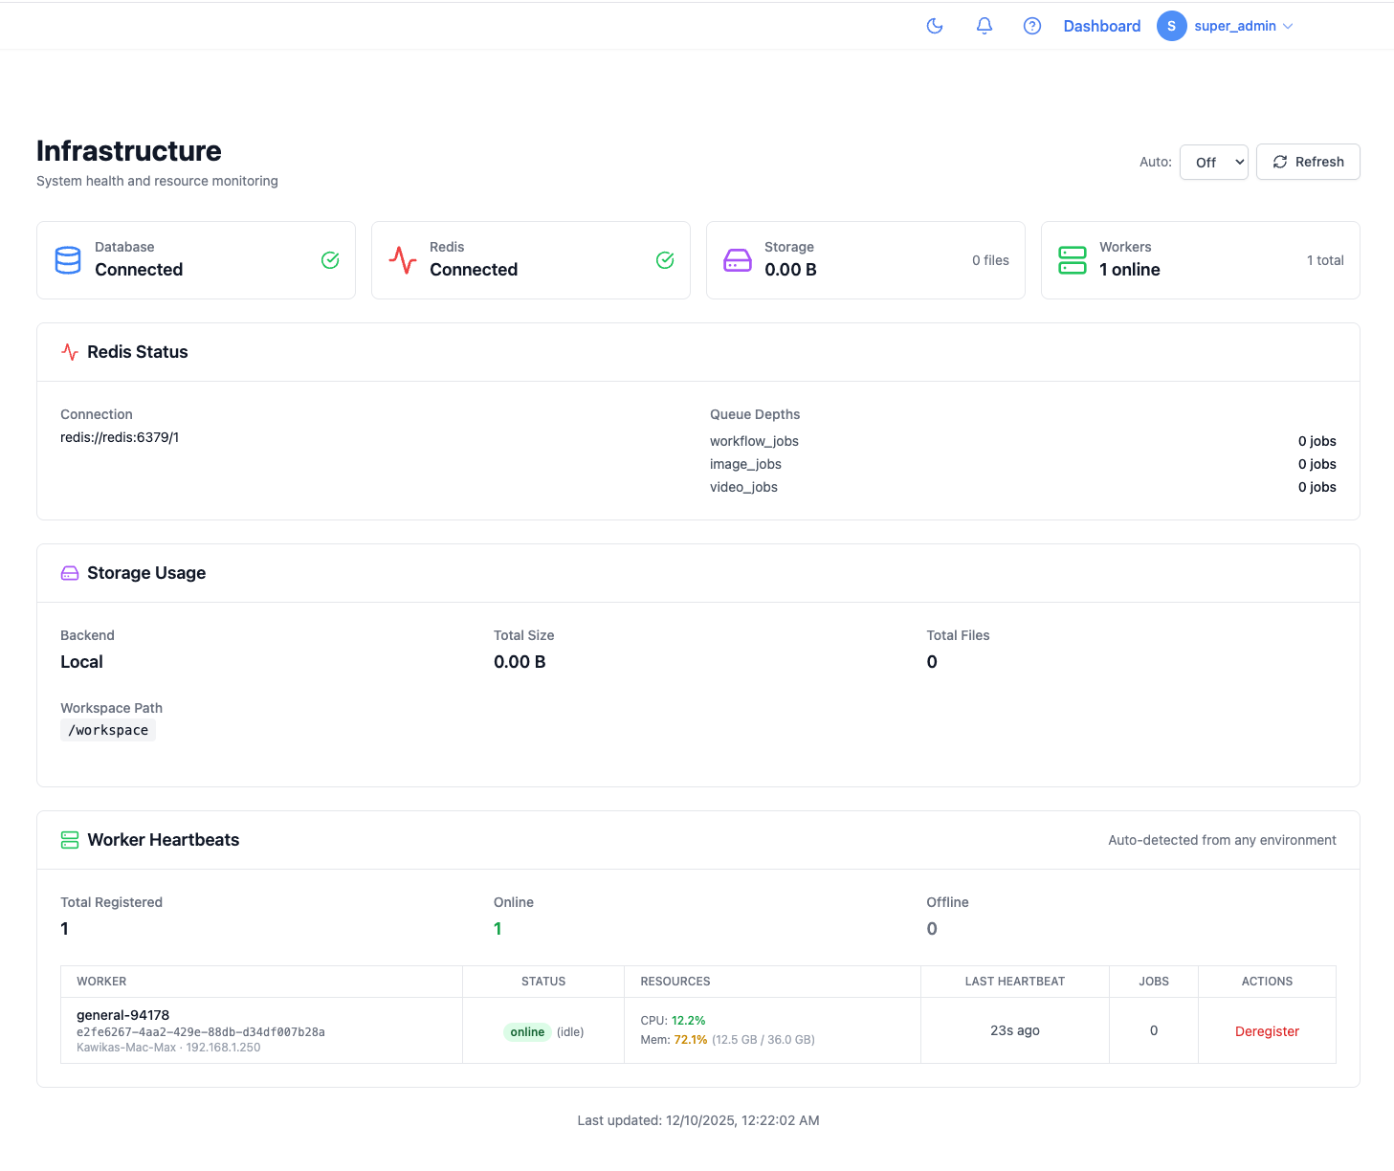The width and height of the screenshot is (1394, 1171).
Task: Toggle dark mode with the moon icon
Action: tap(935, 26)
